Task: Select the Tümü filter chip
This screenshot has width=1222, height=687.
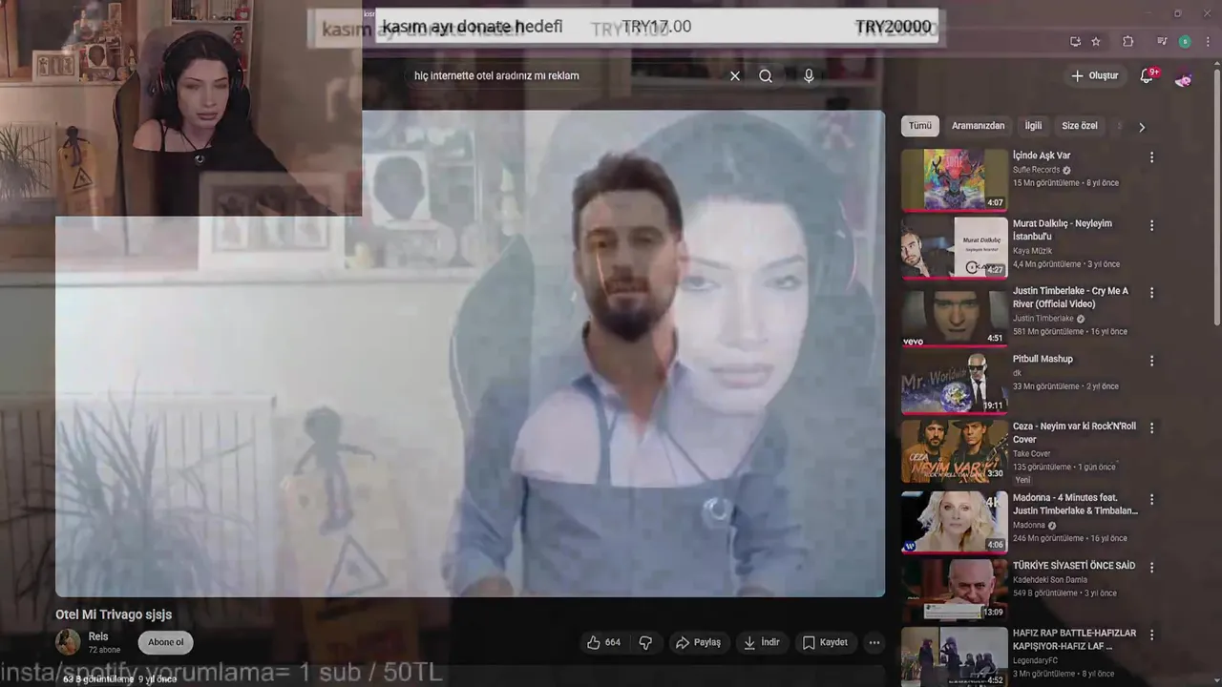Action: [920, 126]
